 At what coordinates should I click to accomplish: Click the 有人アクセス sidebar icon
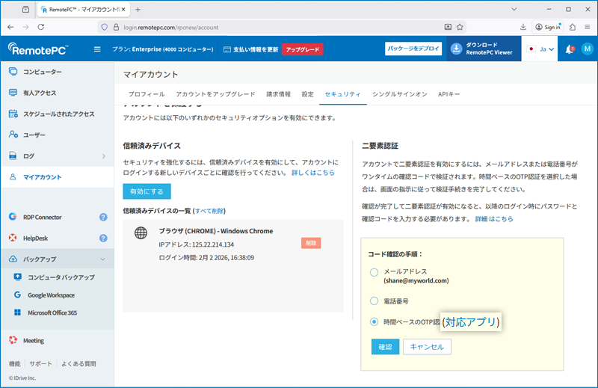tap(13, 93)
